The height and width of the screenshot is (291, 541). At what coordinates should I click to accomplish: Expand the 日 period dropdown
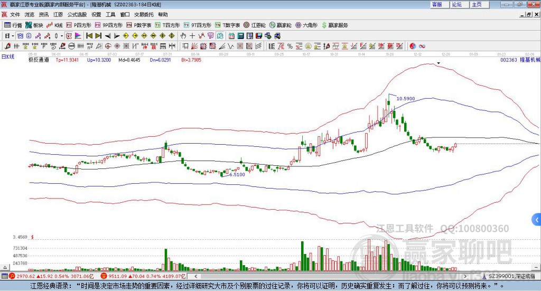[13, 36]
